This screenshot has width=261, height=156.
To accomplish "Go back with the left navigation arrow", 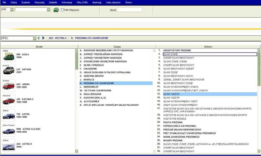I will pos(38,38).
